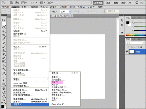Open the screen mode dropdown
Image resolution: width=146 pixels, height=109 pixels.
(x=50, y=3)
